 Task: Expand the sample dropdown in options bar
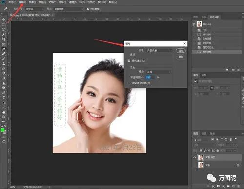(69, 9)
